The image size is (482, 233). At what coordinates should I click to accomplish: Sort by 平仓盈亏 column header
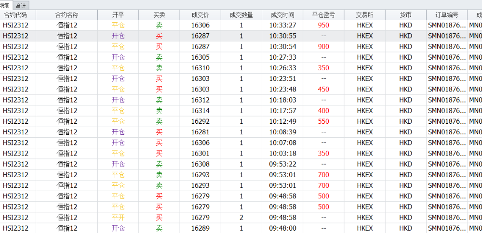tap(324, 15)
